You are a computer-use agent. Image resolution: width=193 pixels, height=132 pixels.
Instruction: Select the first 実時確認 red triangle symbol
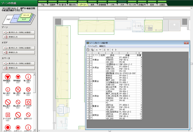[x=8, y=77]
